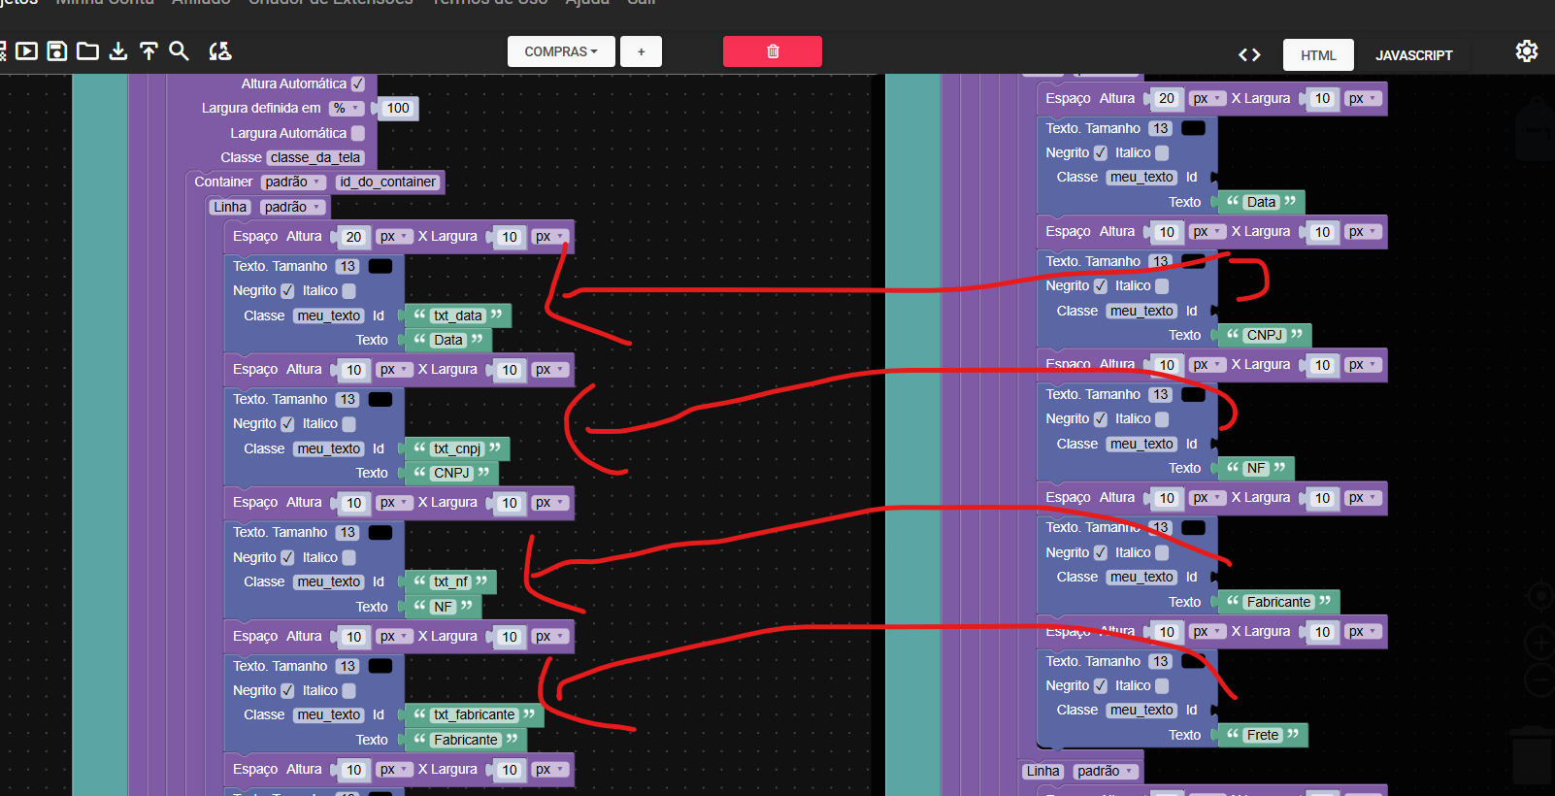
Task: Edit the txt_cnpj Id string
Action: point(456,448)
